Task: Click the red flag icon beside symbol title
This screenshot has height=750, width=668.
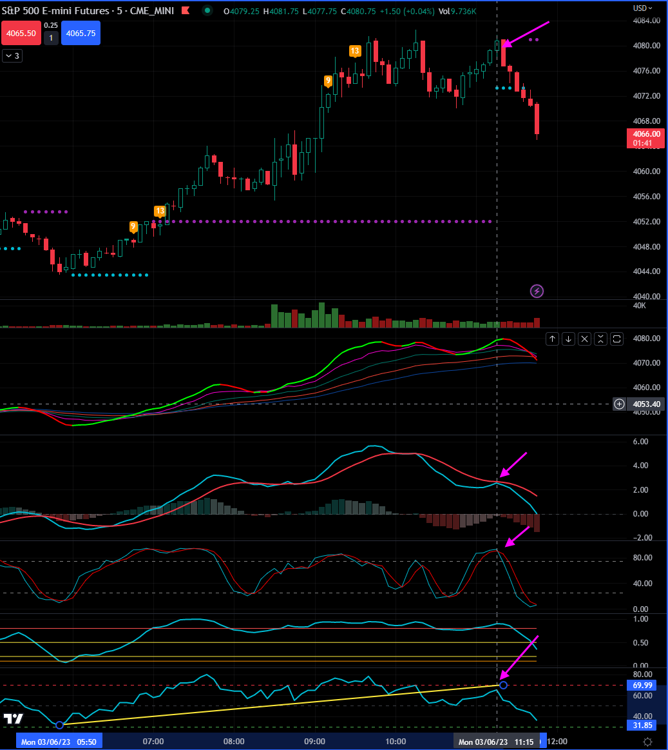Action: (x=186, y=10)
